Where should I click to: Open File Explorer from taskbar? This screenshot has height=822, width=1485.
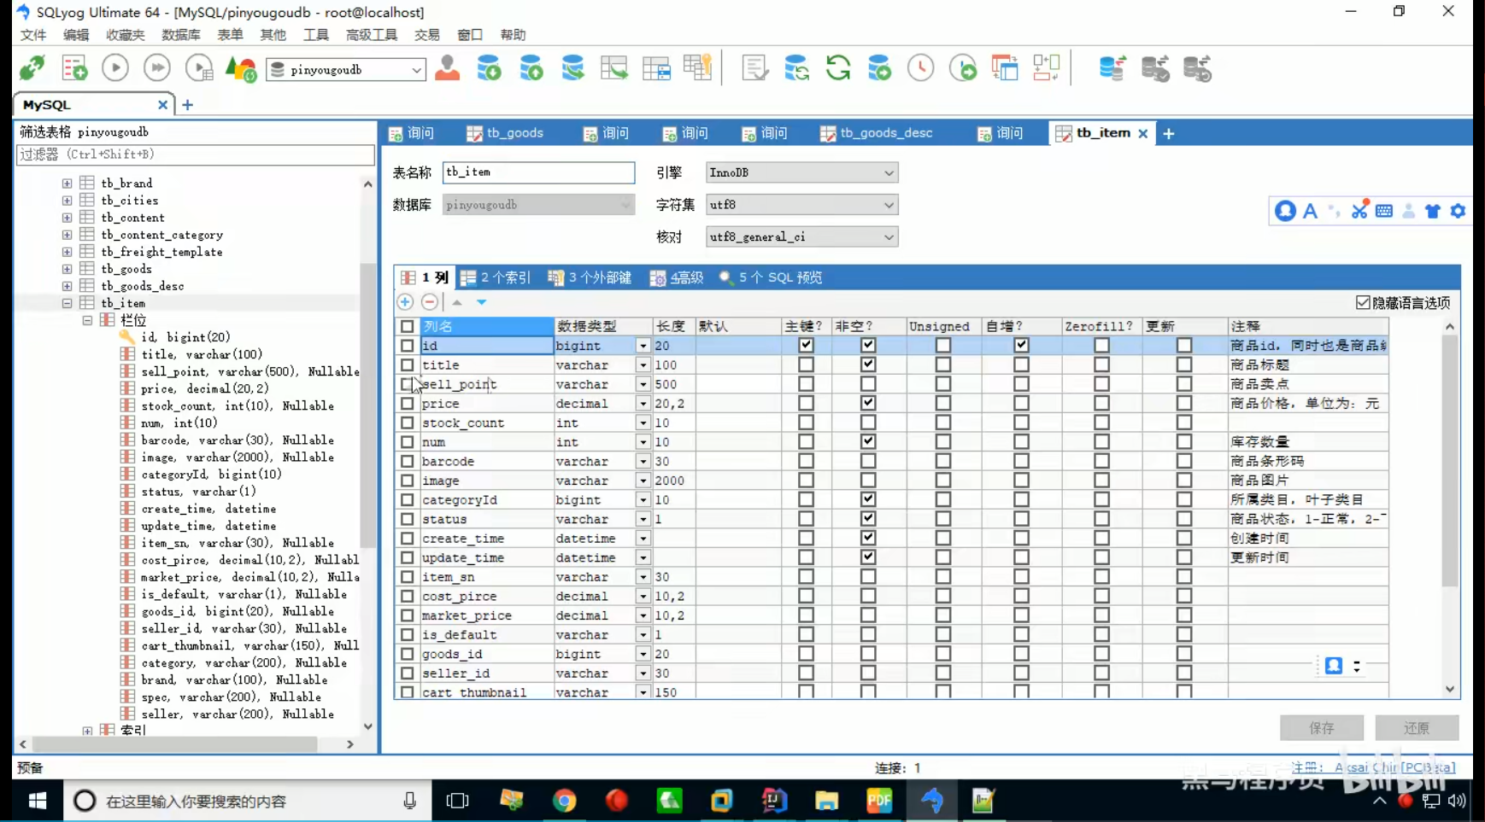pyautogui.click(x=827, y=801)
